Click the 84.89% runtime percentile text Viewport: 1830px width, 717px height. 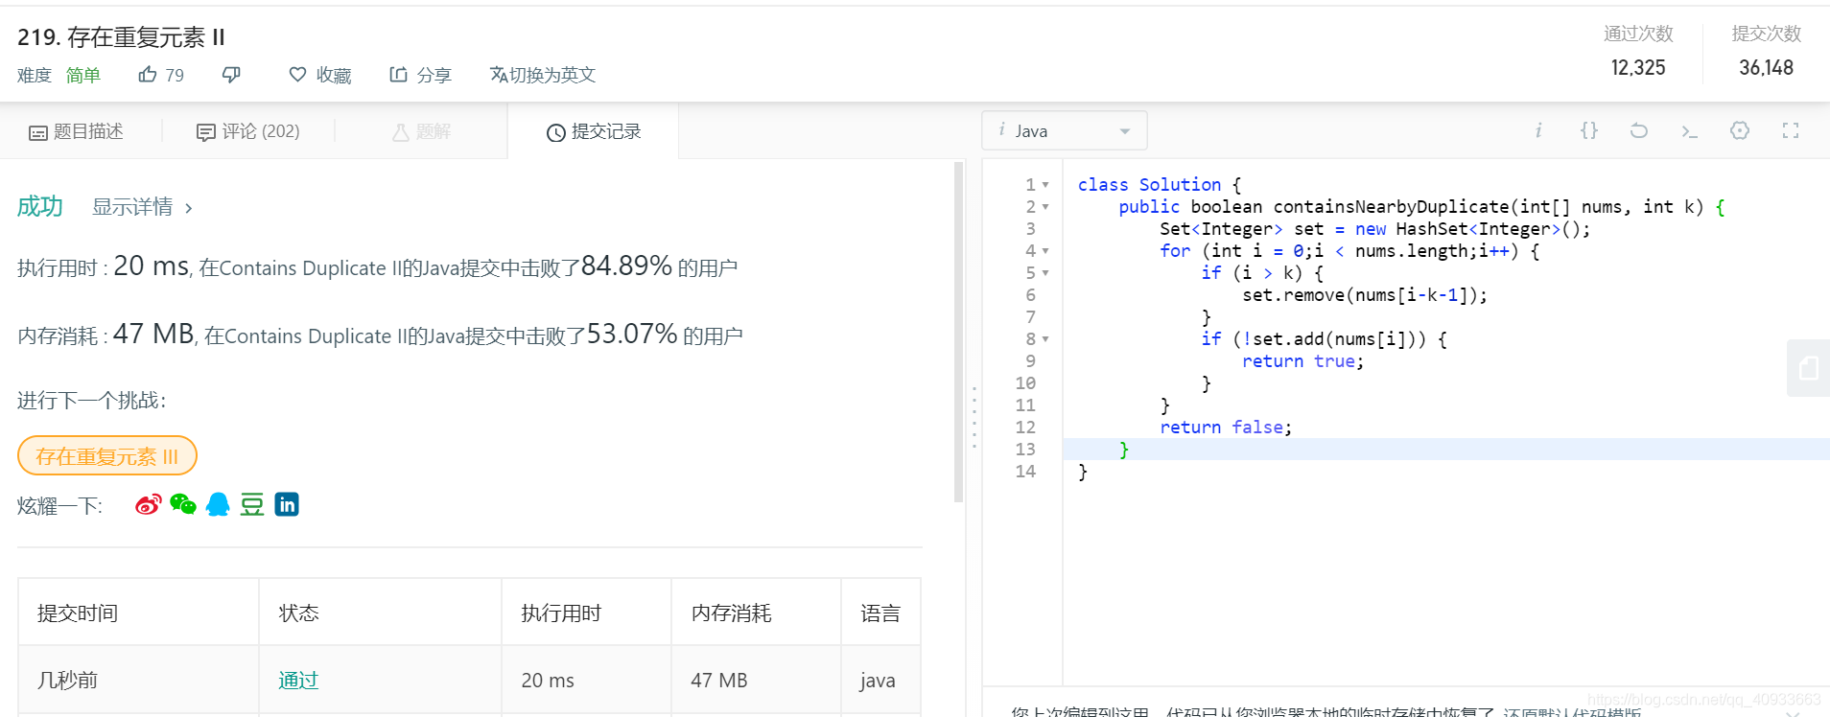coord(626,266)
